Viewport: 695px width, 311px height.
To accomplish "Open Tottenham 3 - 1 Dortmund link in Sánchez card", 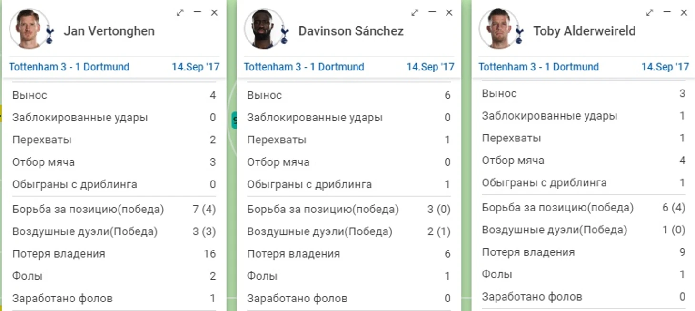I will point(304,67).
